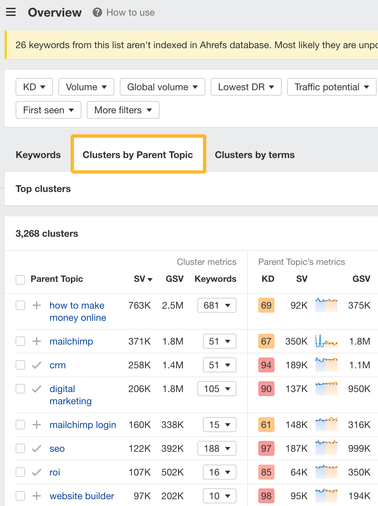Select the checkbox for "how to make money online" row
This screenshot has height=506, width=378.
[20, 305]
